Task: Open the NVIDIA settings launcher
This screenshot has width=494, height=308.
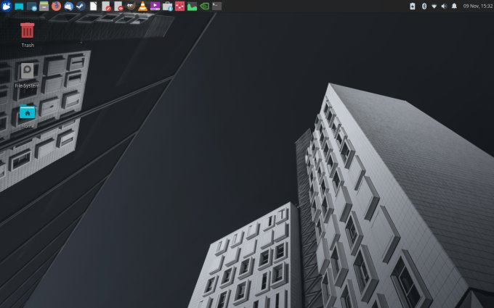Action: pyautogui.click(x=204, y=6)
